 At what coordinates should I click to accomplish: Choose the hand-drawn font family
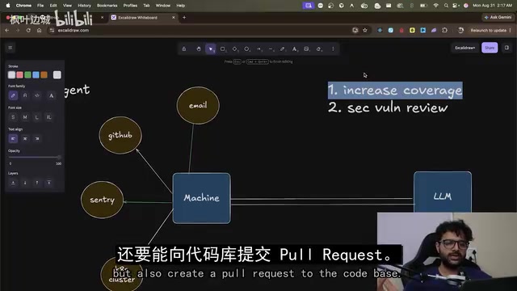(13, 95)
